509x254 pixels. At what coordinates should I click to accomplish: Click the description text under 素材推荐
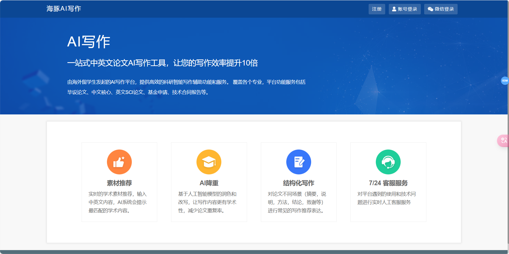coord(117,202)
